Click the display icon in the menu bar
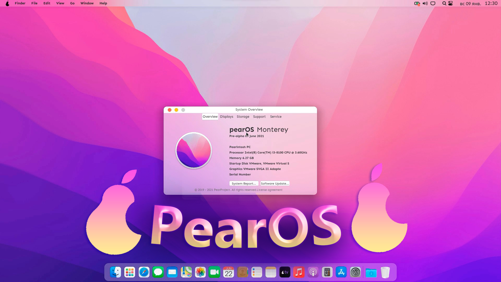The width and height of the screenshot is (501, 282). coord(433,3)
